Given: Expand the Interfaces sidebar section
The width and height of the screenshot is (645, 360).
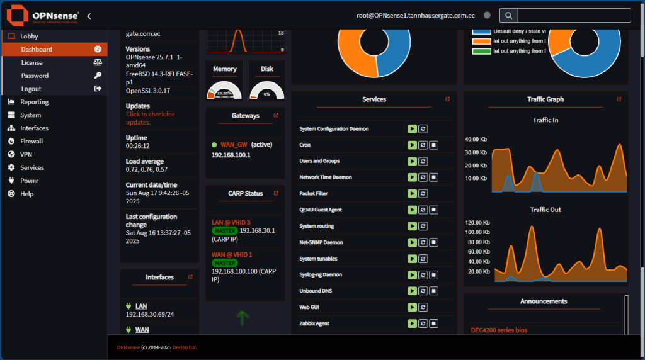Looking at the screenshot, I should tap(34, 128).
